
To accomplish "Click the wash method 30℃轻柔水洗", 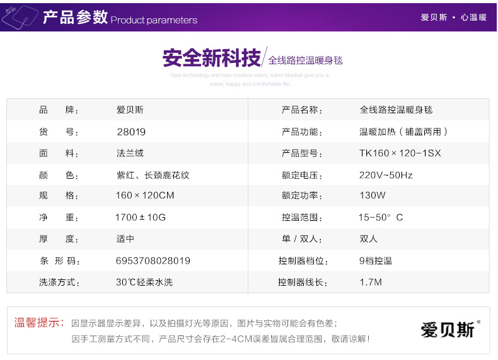I will [x=144, y=282].
